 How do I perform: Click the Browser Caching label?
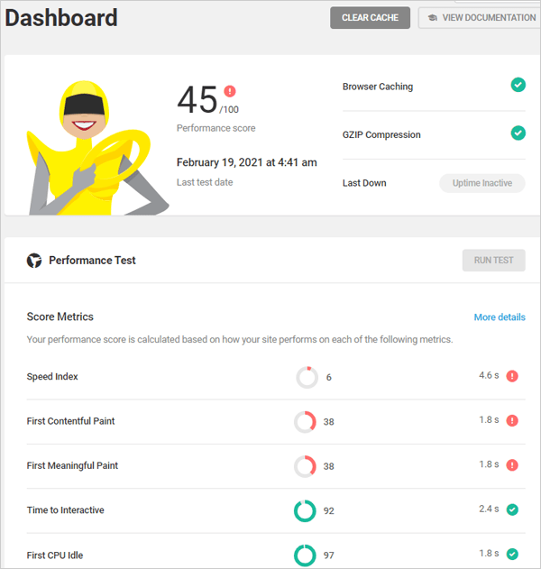(378, 87)
